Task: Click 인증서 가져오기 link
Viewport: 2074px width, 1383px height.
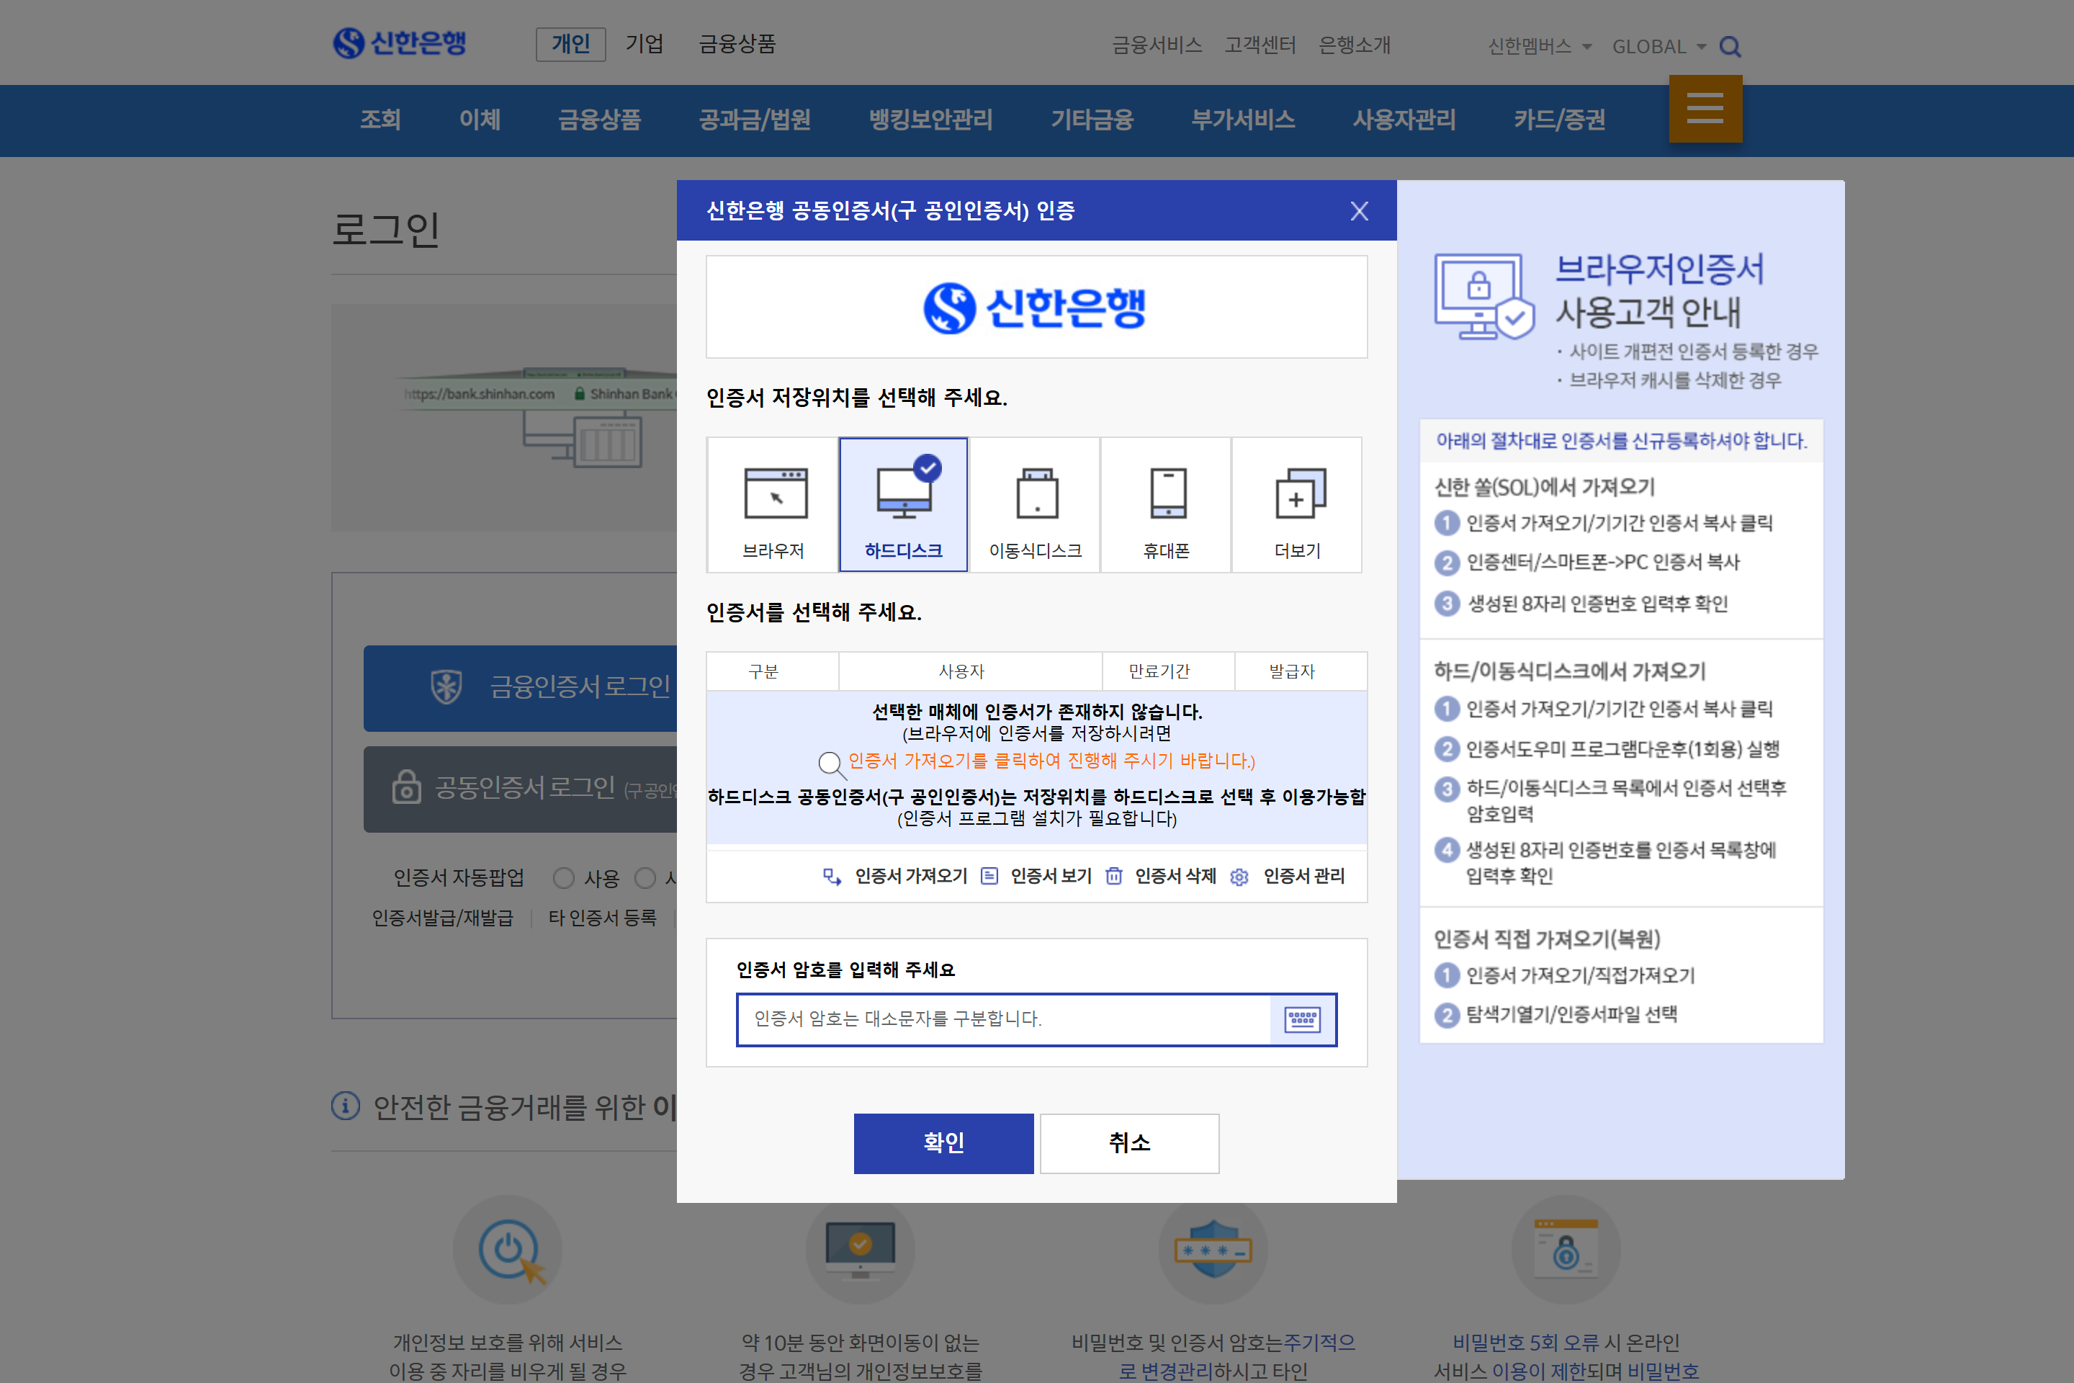Action: [x=910, y=876]
